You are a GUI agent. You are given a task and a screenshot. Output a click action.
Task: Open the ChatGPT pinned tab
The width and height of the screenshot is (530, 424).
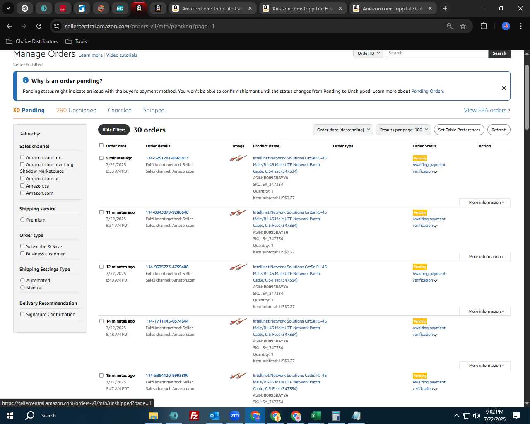(25, 8)
